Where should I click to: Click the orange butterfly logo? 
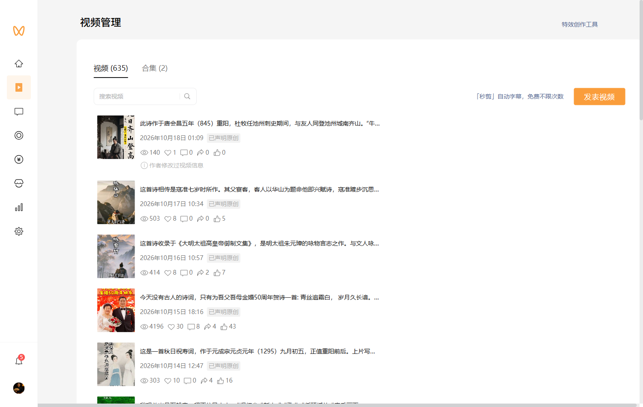coord(19,31)
